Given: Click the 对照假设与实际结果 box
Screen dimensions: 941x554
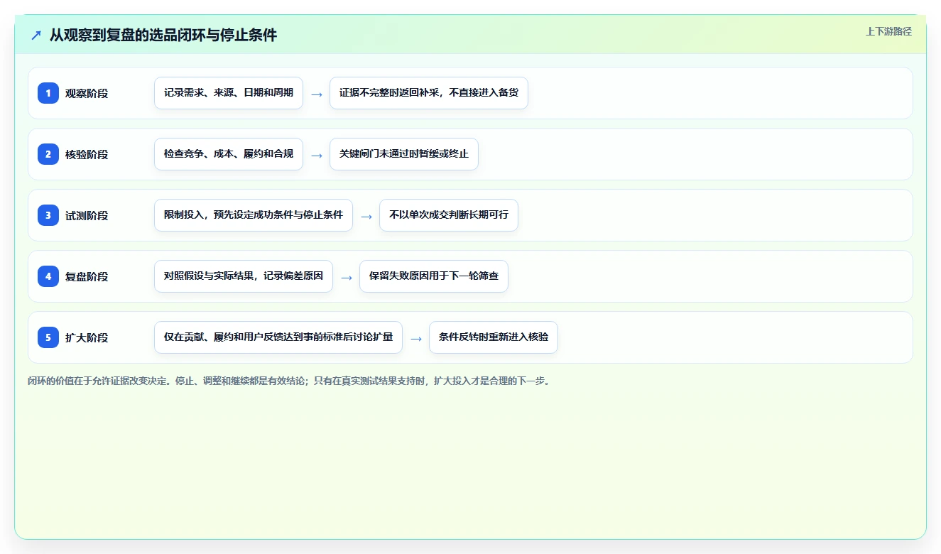Looking at the screenshot, I should pos(244,276).
